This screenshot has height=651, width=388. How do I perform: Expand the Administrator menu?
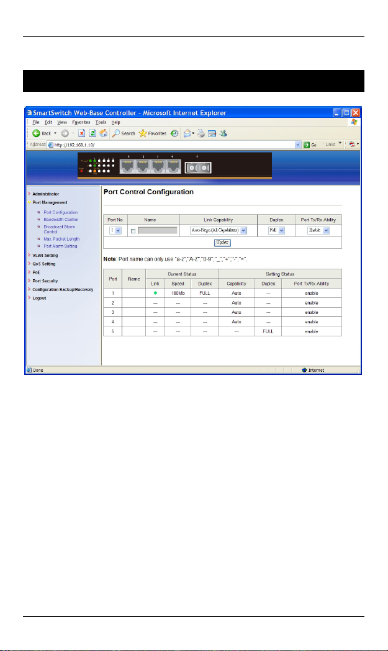pos(46,194)
